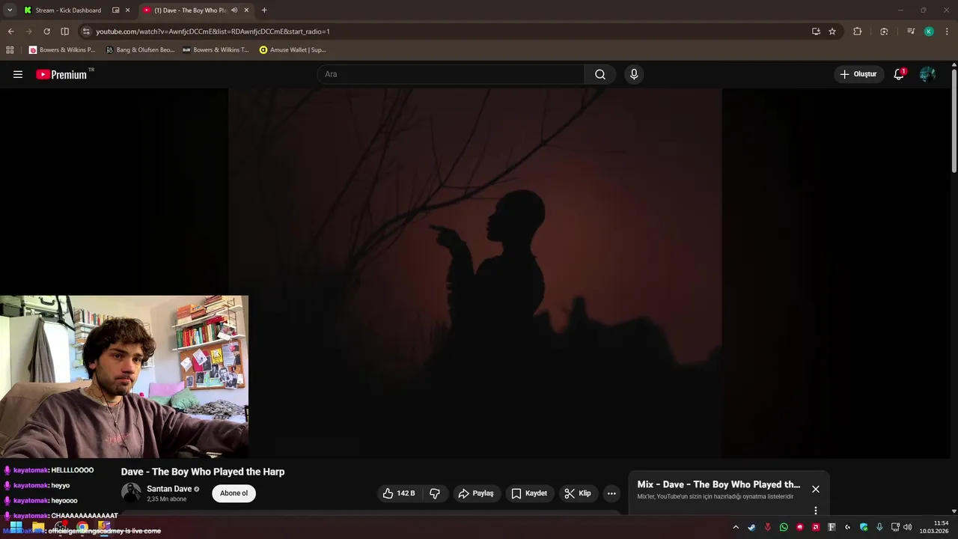
Task: Start voice search with microphone icon
Action: point(634,74)
